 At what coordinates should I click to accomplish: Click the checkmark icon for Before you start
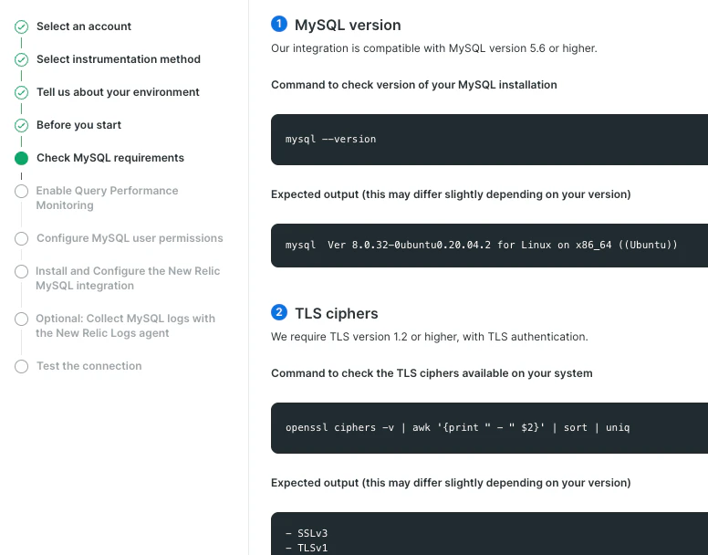pos(21,126)
